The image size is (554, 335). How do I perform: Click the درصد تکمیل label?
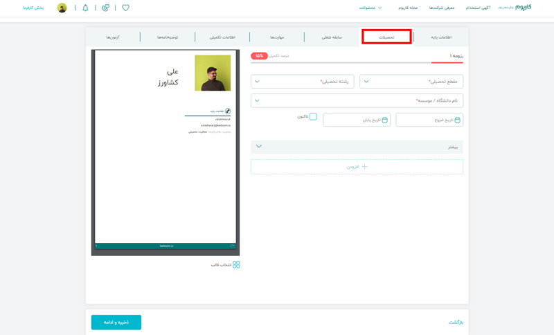pyautogui.click(x=279, y=56)
